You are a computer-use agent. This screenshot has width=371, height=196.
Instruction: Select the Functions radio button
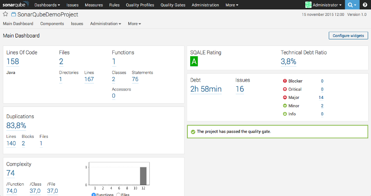pos(94,194)
